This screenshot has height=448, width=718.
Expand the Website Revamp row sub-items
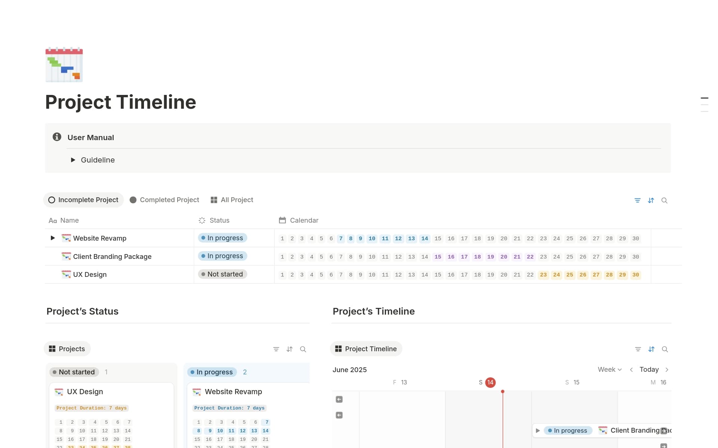tap(52, 238)
